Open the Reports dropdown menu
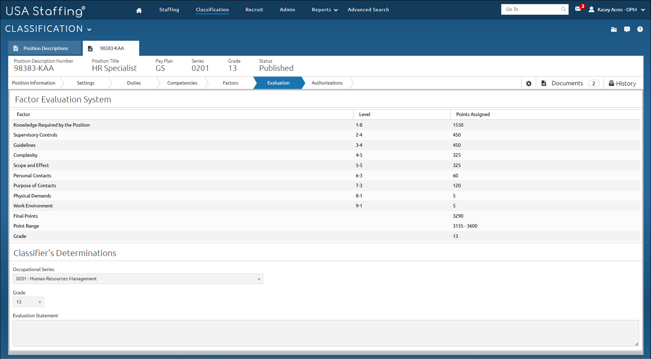 (325, 10)
